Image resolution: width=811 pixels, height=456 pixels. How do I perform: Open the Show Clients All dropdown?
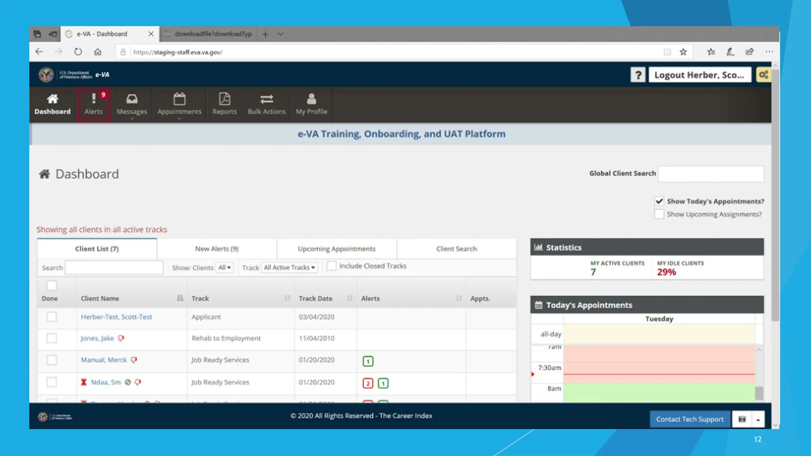tap(225, 268)
